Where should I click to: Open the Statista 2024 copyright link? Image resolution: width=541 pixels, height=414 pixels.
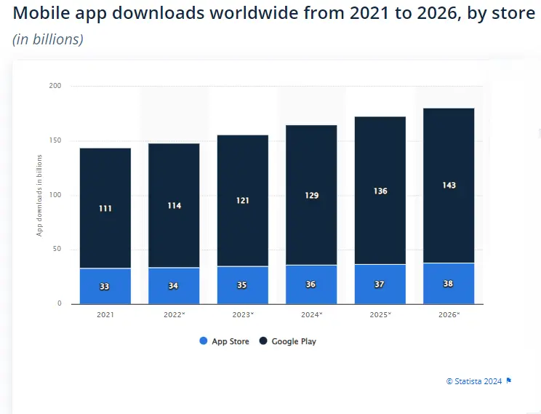click(x=474, y=381)
